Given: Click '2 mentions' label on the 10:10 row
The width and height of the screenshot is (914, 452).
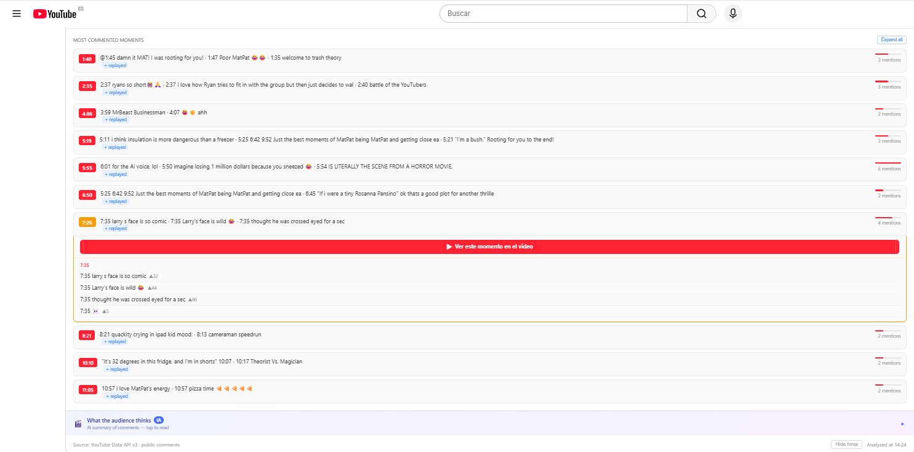Looking at the screenshot, I should pyautogui.click(x=889, y=363).
